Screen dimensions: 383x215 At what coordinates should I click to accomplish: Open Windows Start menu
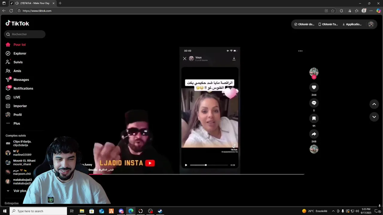click(x=4, y=211)
